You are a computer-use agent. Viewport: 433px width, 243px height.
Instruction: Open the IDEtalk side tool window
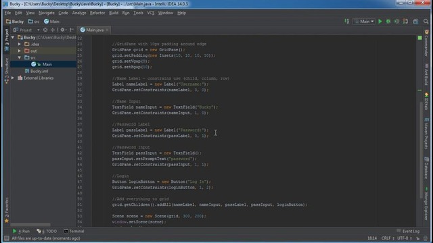pos(426,101)
